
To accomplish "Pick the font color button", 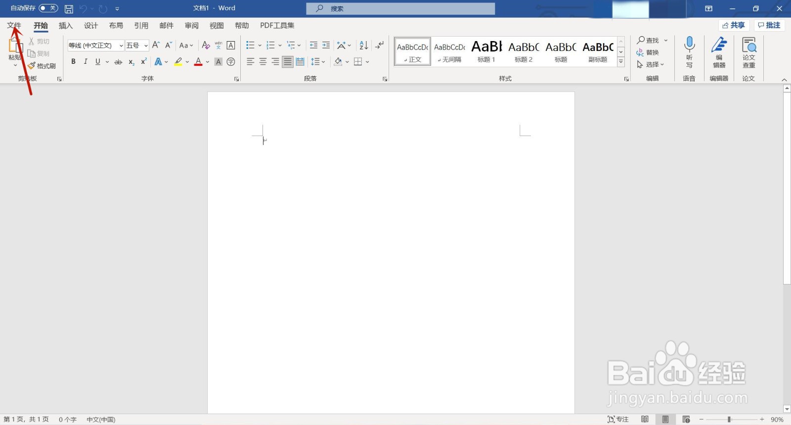I will 198,62.
